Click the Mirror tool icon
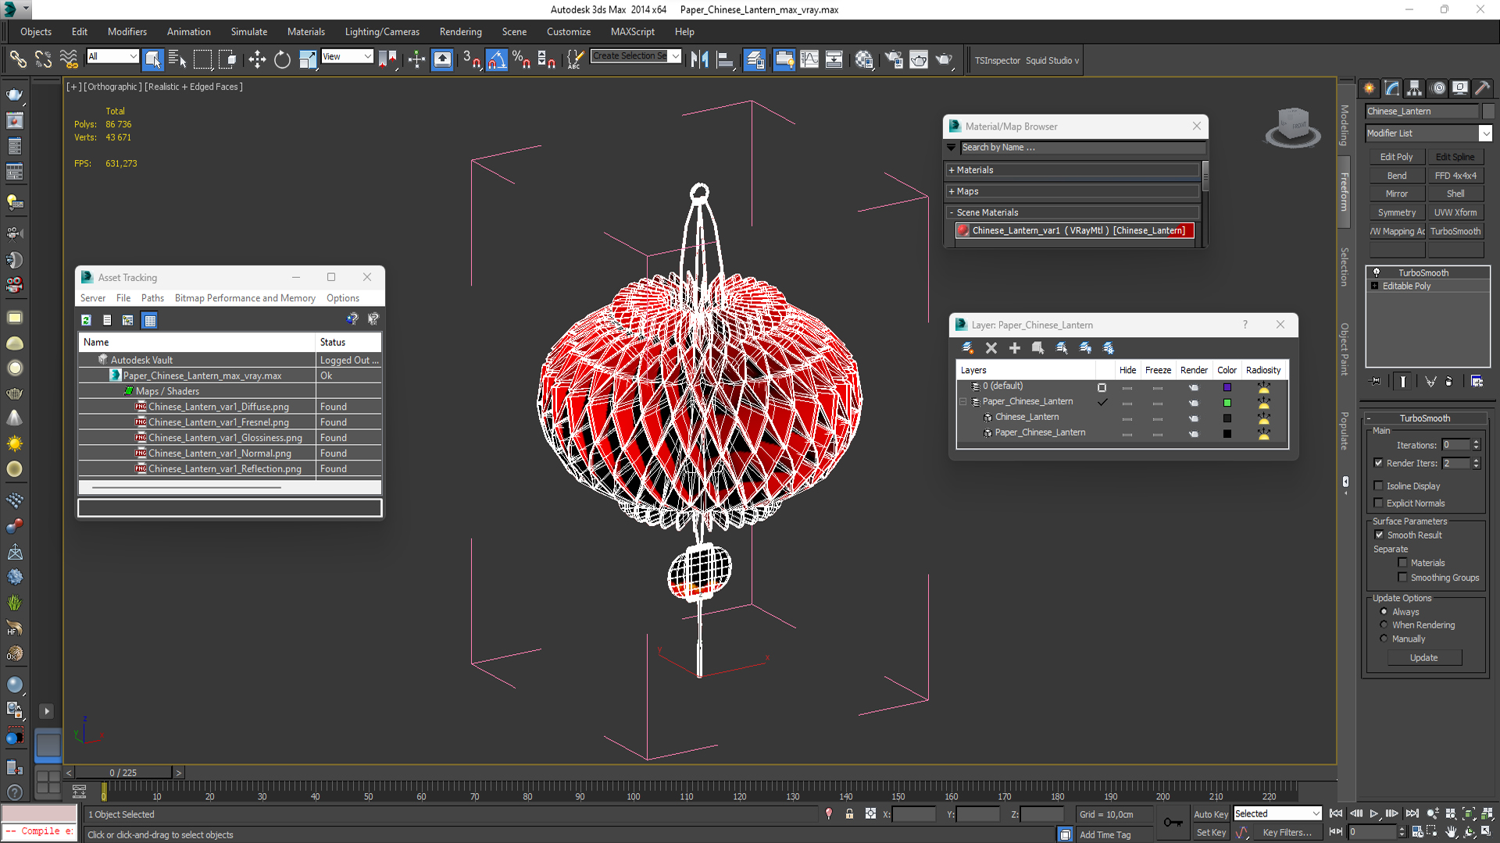 pos(699,59)
